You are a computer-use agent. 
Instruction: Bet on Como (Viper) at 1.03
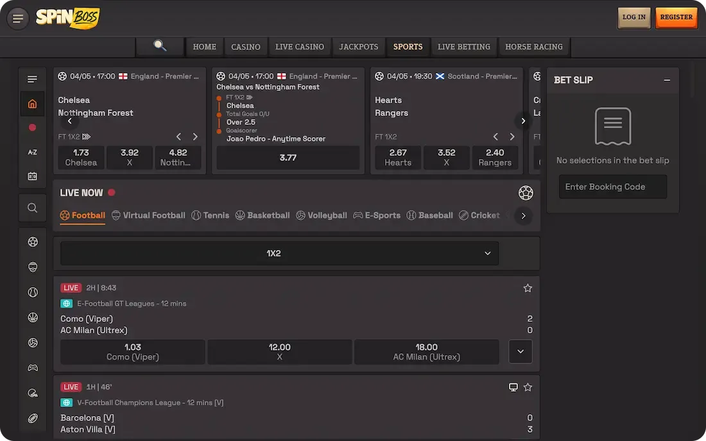tap(132, 351)
